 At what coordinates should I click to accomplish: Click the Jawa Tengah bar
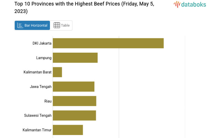[74, 86]
